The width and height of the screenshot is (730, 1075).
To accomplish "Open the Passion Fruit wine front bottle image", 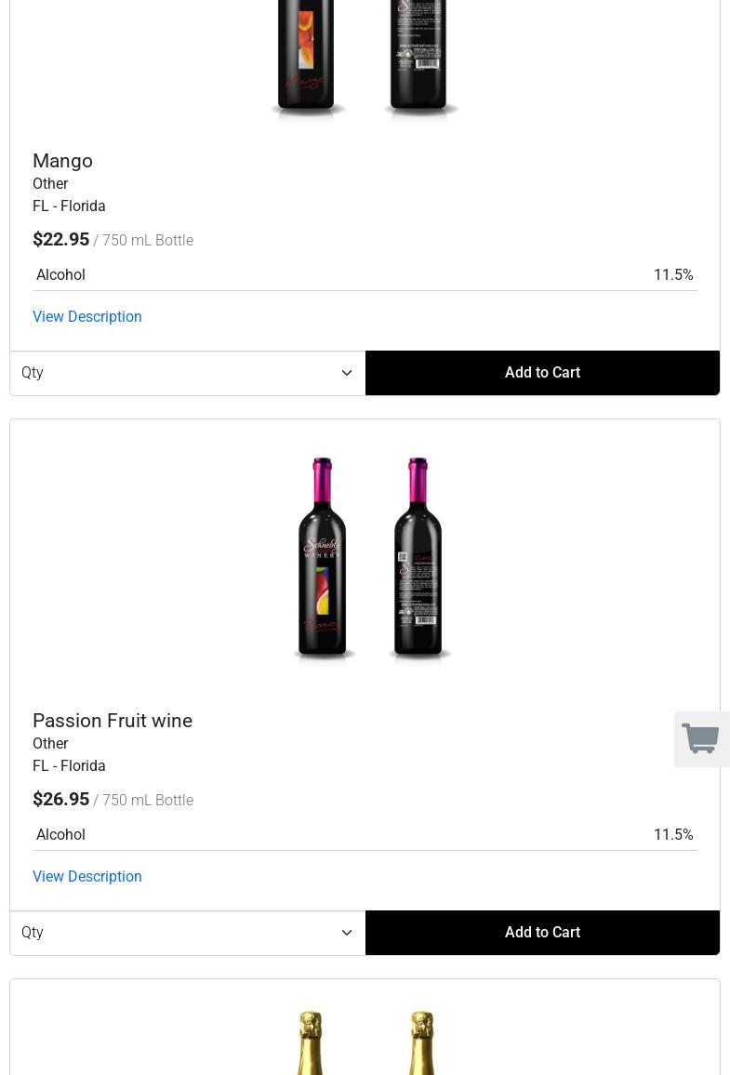I will click(x=322, y=556).
